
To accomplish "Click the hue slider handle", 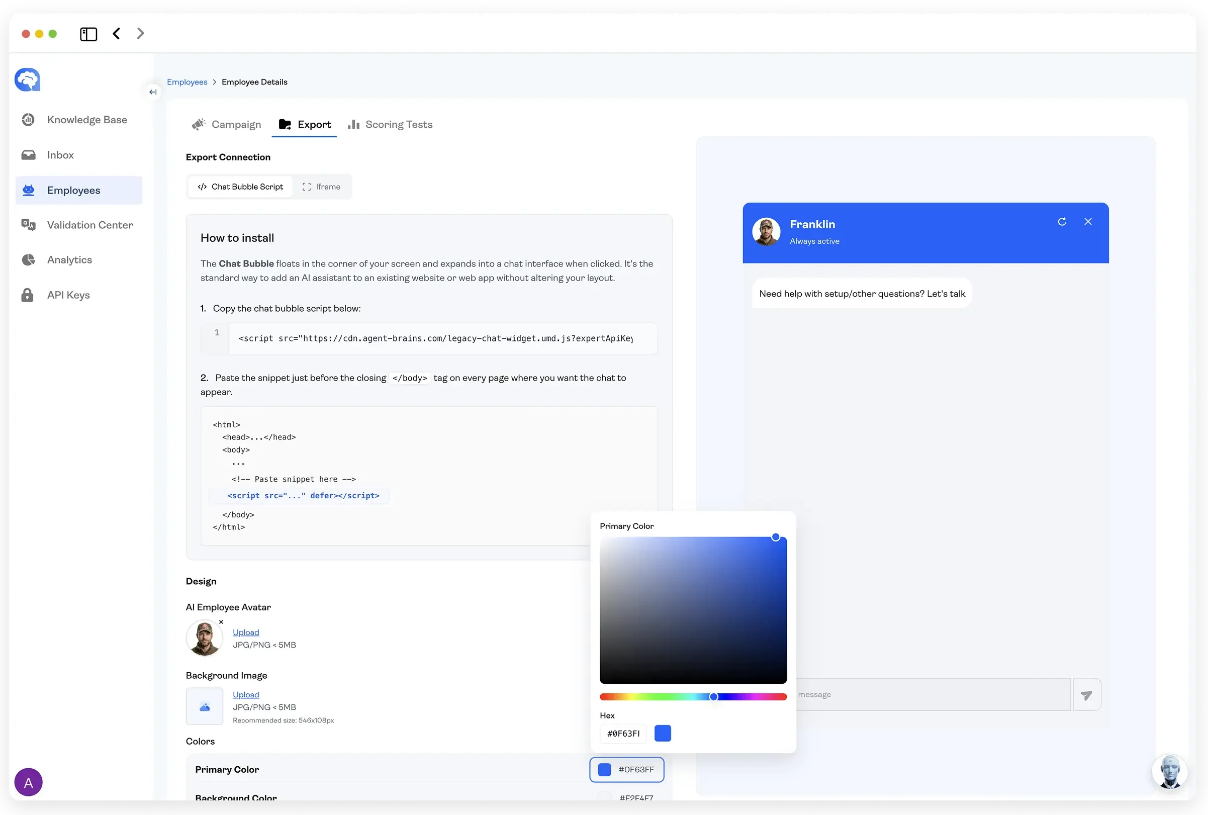I will pyautogui.click(x=714, y=697).
